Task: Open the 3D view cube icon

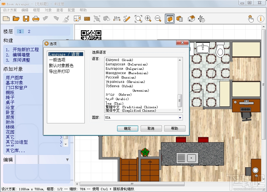Action: pos(169,18)
